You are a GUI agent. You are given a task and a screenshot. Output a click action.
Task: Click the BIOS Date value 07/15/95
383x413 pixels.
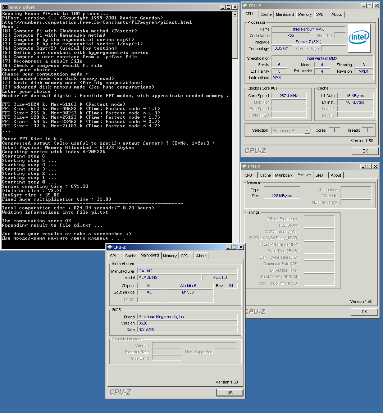(x=187, y=330)
